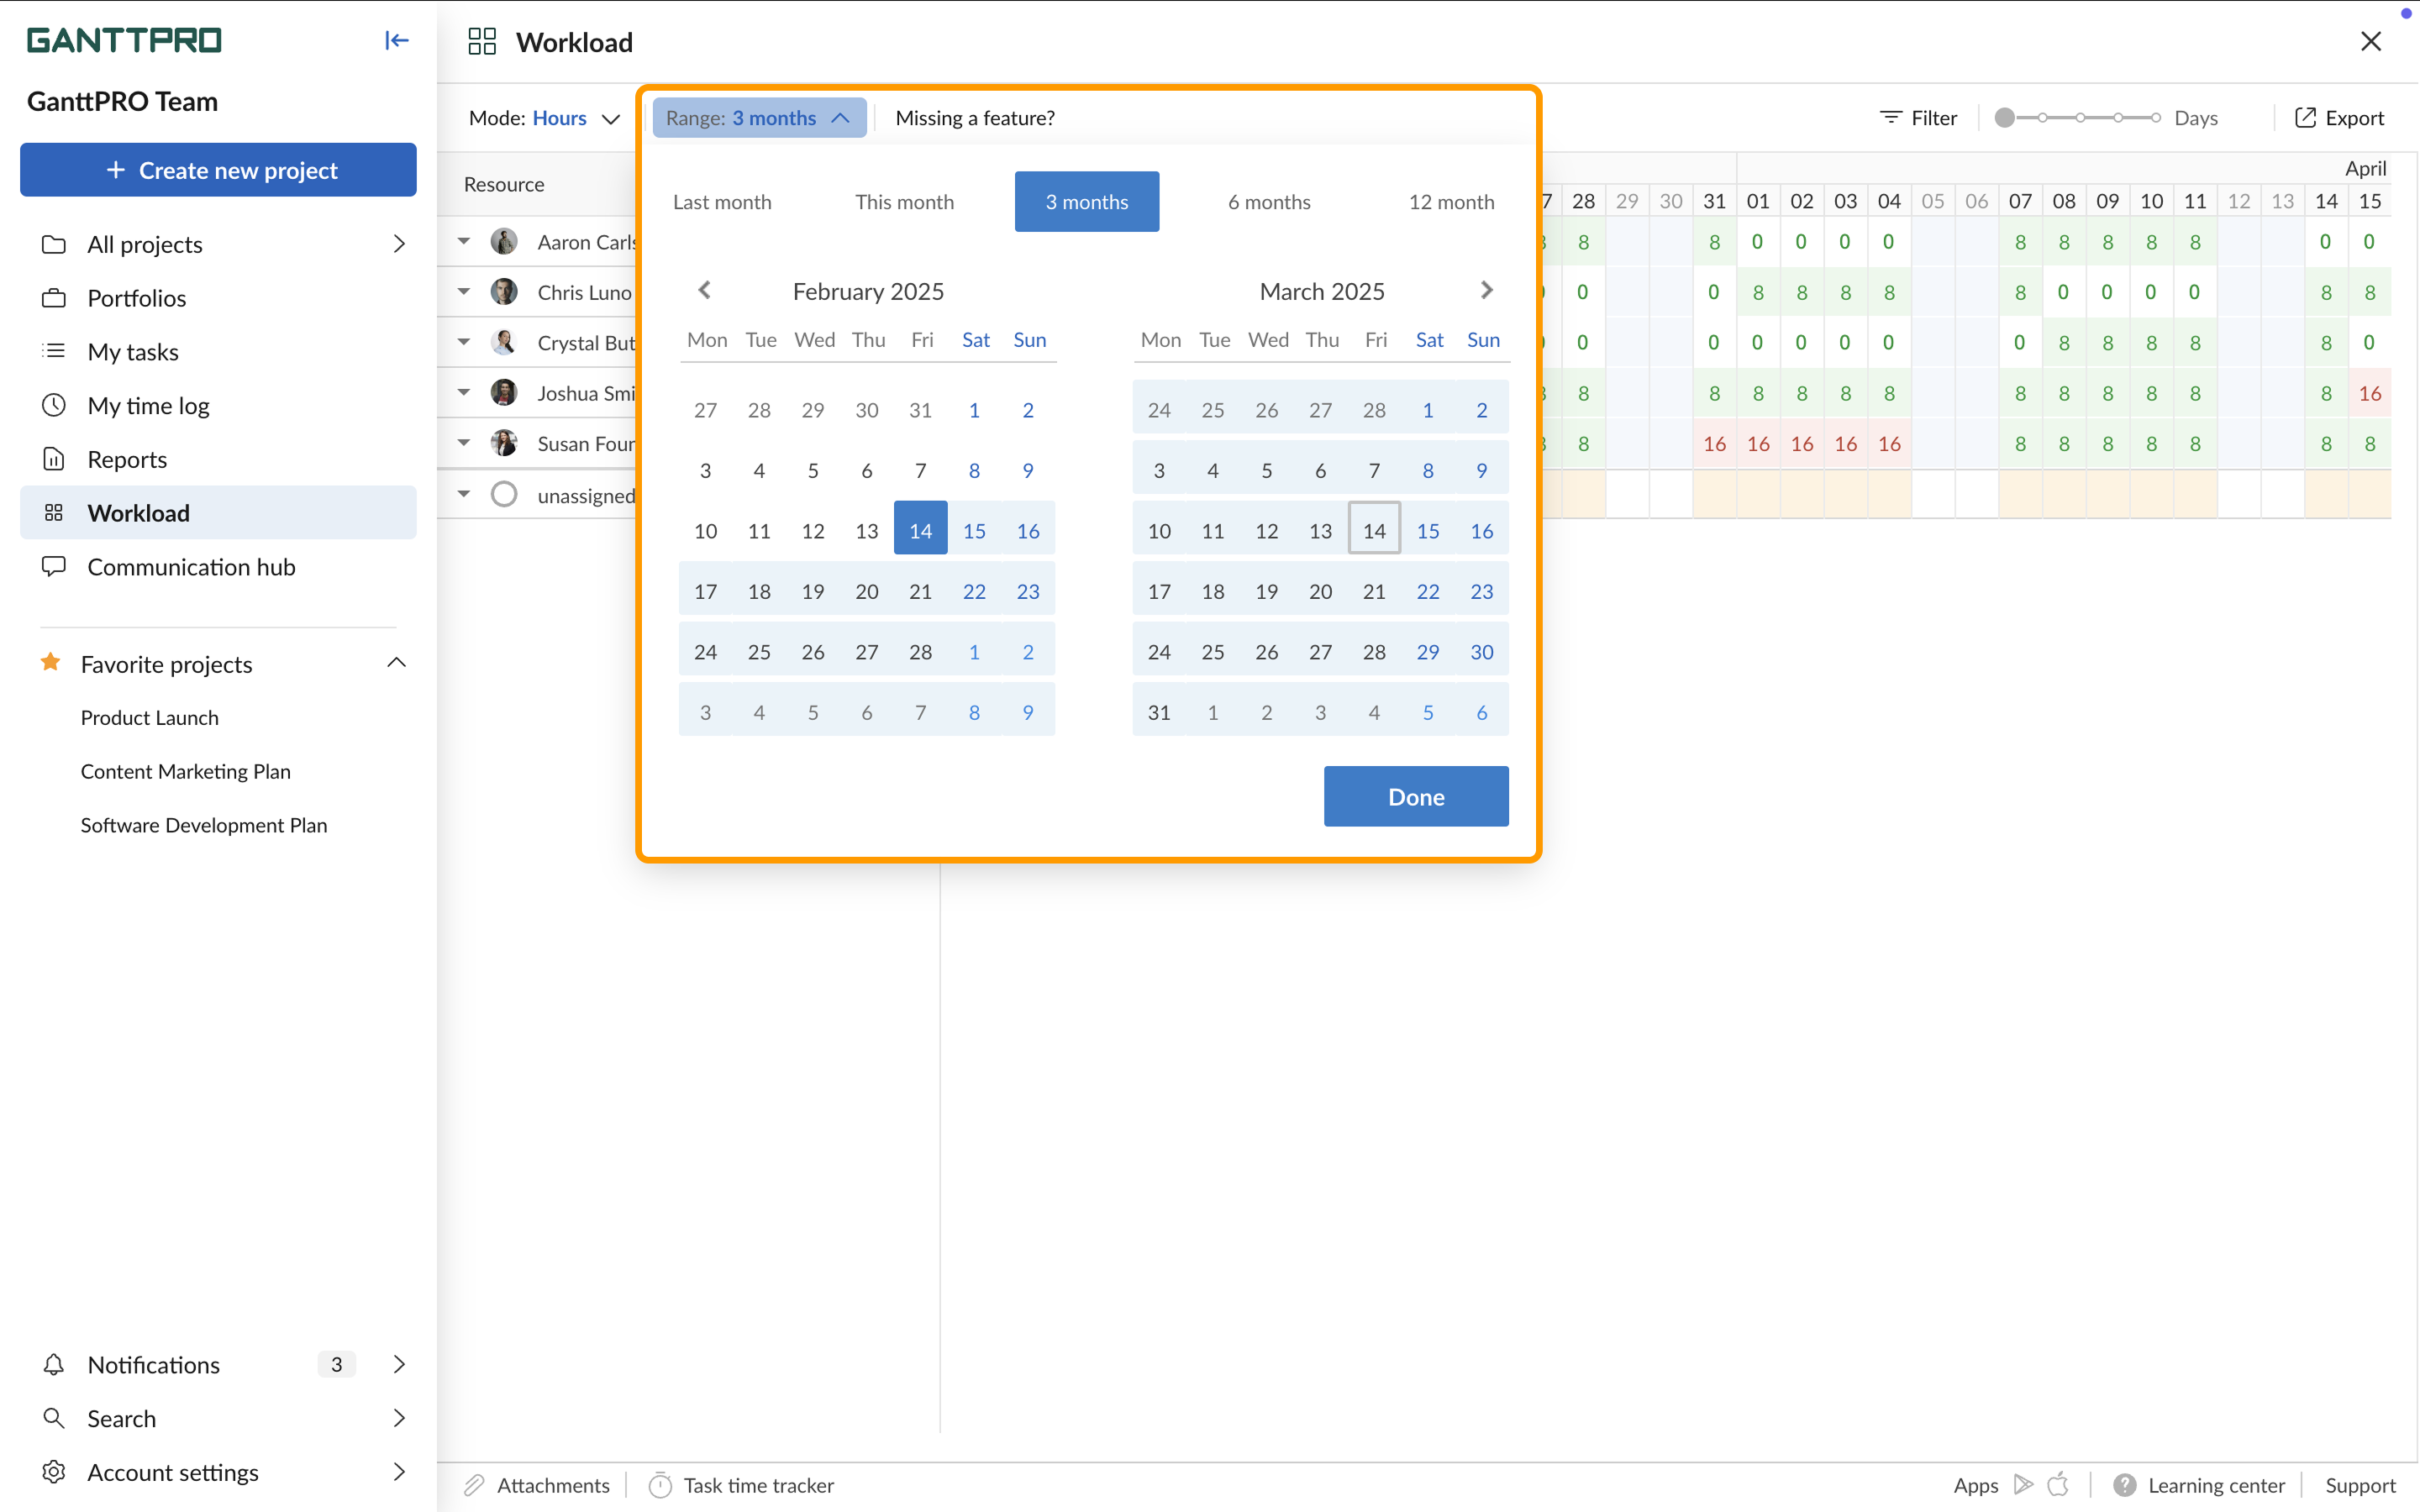2420x1512 pixels.
Task: Open the Filter option
Action: (1918, 118)
